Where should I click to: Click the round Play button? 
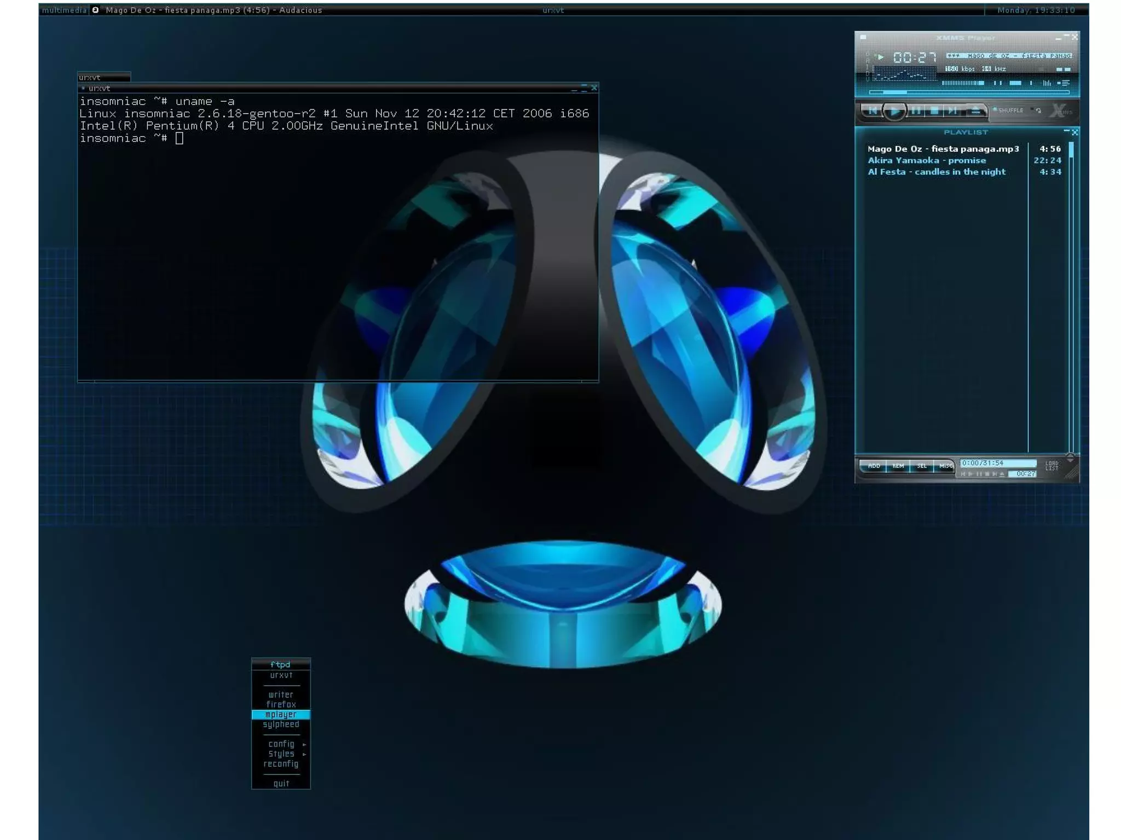894,111
